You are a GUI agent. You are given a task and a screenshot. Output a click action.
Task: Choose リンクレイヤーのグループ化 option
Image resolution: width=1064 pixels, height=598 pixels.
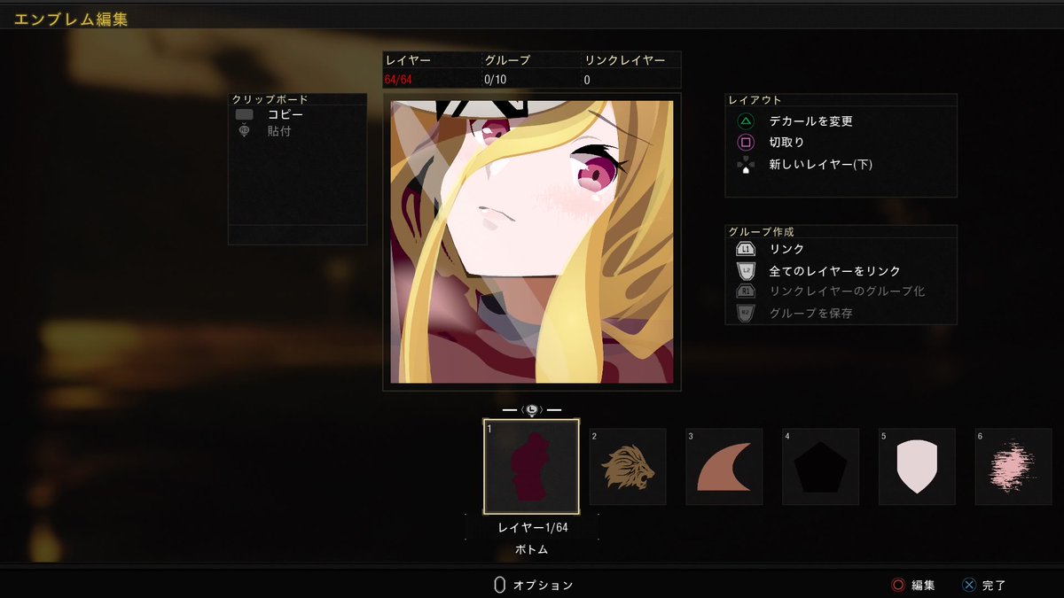pyautogui.click(x=848, y=291)
